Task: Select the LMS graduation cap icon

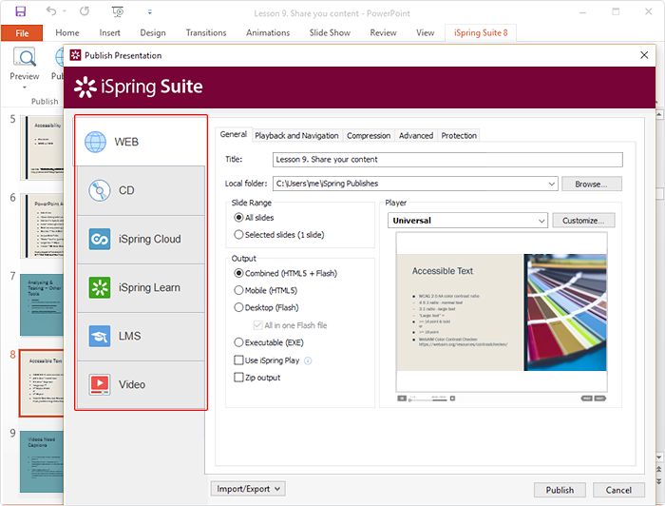Action: point(100,336)
